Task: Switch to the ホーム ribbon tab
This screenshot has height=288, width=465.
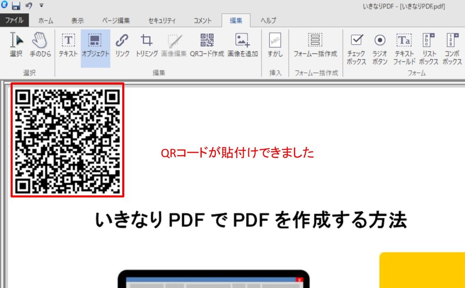Action: [x=46, y=20]
